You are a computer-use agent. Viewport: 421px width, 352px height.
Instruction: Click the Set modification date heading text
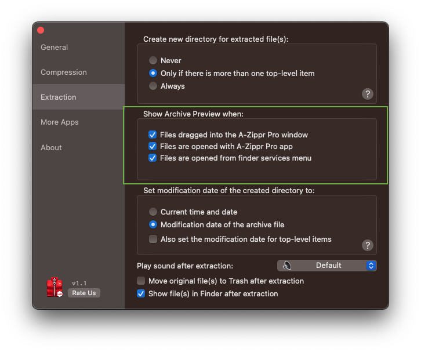point(228,190)
